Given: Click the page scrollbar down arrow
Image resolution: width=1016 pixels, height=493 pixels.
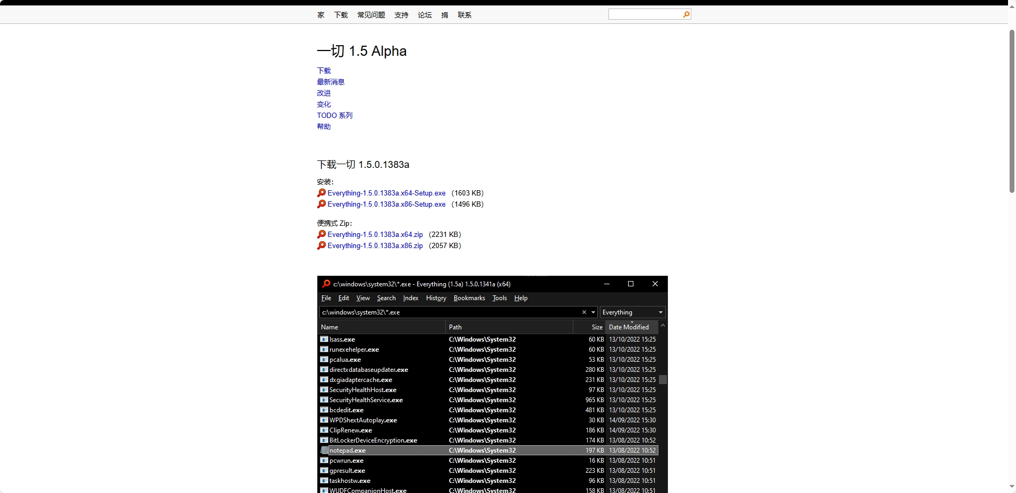Looking at the screenshot, I should click(x=1012, y=487).
